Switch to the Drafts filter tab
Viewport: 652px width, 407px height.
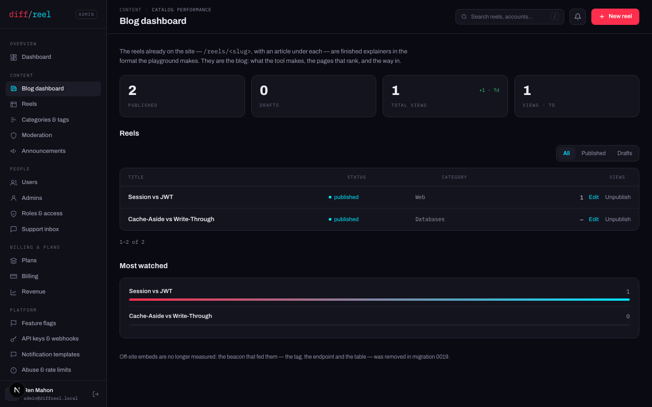(625, 153)
